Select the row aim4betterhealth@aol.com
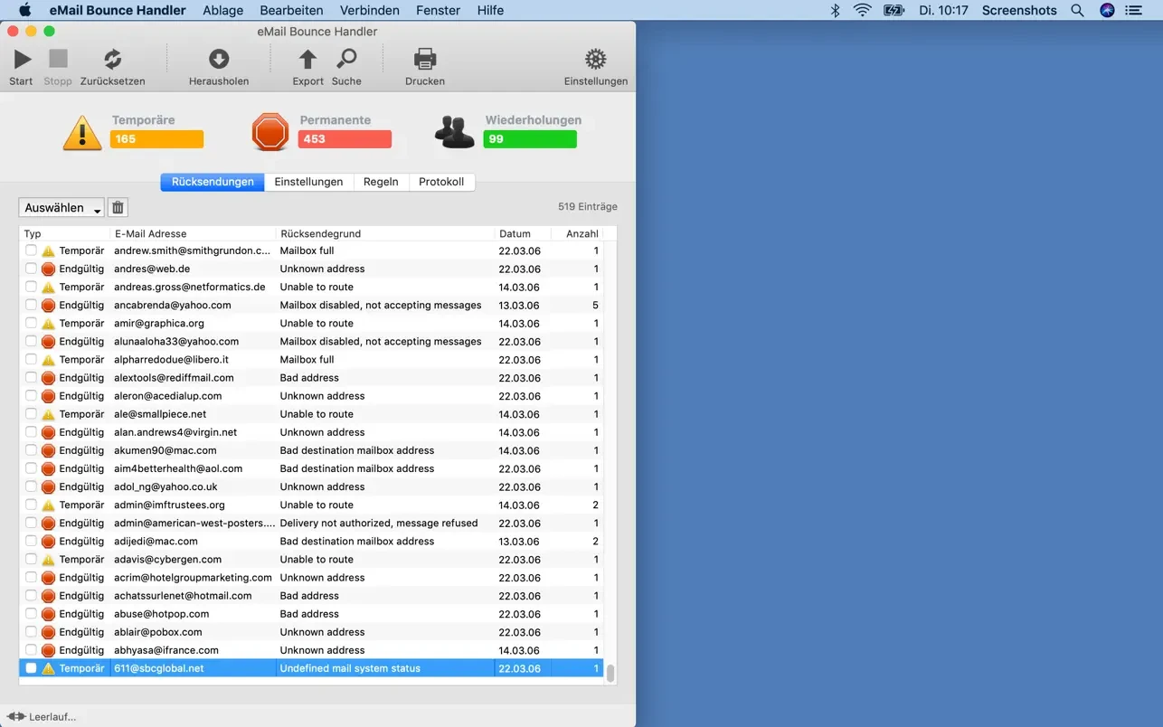 [311, 468]
